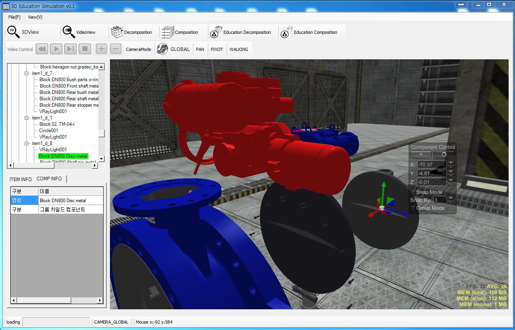Switch to the 3DView mode
This screenshot has width=515, height=330.
(x=23, y=32)
